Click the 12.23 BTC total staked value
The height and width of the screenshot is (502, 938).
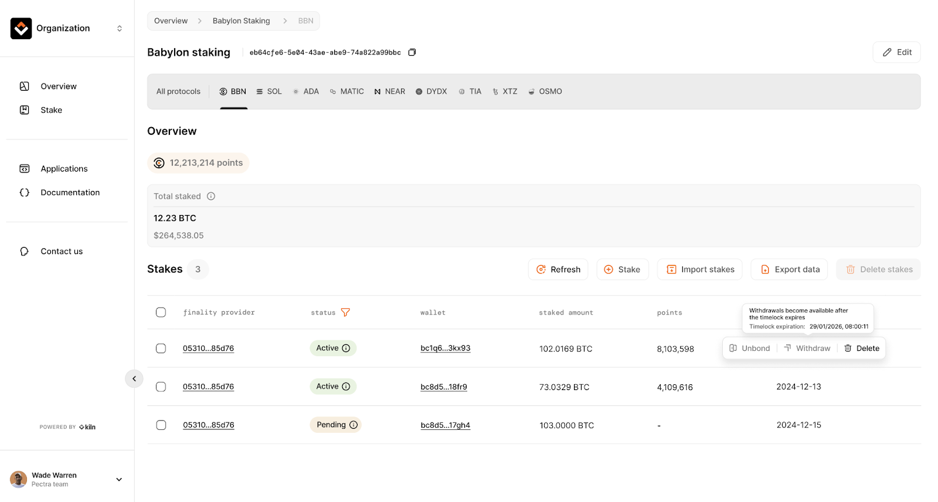tap(175, 218)
